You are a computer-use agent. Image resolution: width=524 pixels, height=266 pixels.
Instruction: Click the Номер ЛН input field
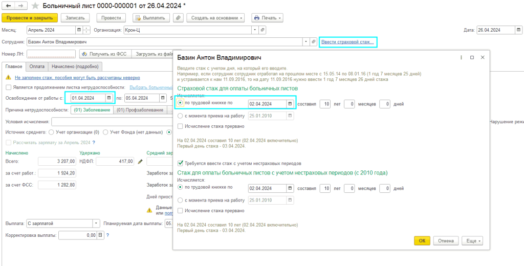pos(51,54)
